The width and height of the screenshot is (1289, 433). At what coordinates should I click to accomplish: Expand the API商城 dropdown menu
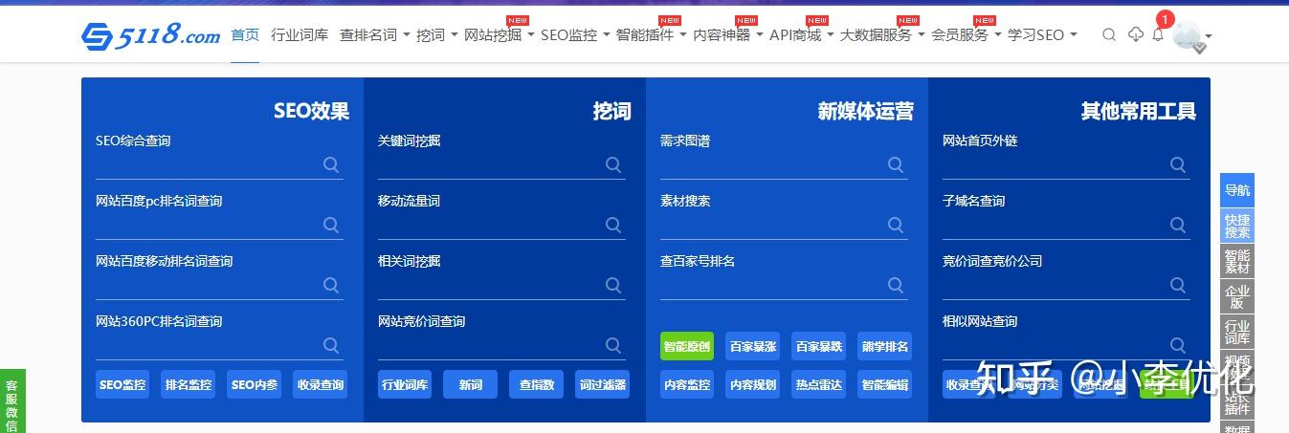point(802,34)
